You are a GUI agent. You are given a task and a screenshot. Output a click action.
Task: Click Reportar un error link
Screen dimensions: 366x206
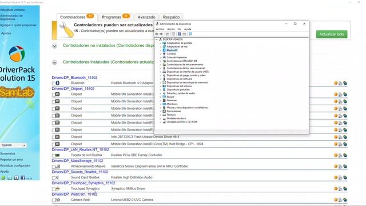(x=11, y=160)
